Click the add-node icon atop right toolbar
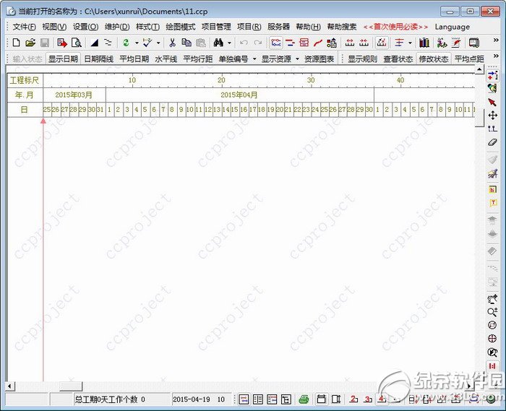 (492, 75)
